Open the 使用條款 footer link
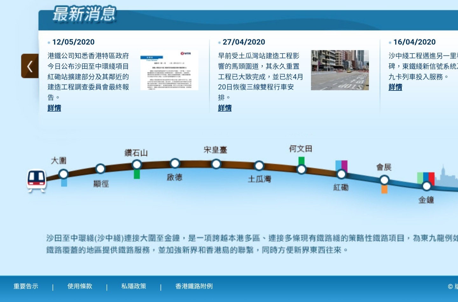Screen dimensions: 458x302 80,286
